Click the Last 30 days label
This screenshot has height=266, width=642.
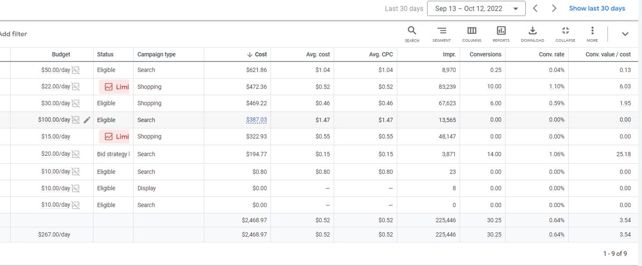click(x=404, y=9)
